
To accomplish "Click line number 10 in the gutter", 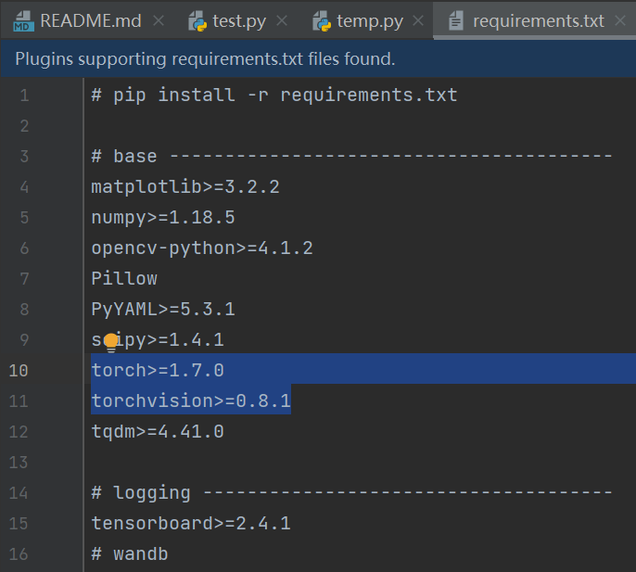I will click(x=19, y=371).
